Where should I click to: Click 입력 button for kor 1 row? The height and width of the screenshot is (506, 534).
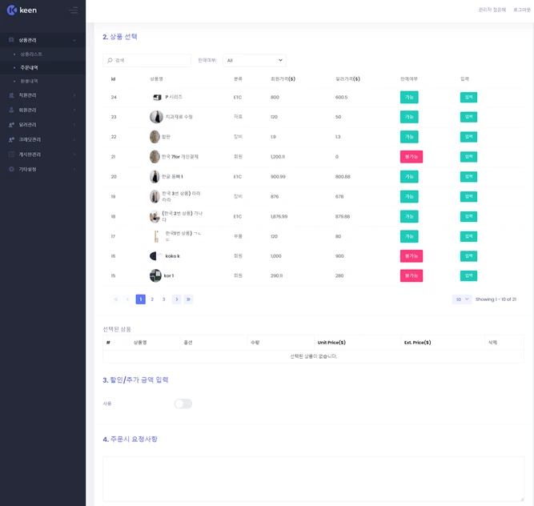pyautogui.click(x=468, y=275)
